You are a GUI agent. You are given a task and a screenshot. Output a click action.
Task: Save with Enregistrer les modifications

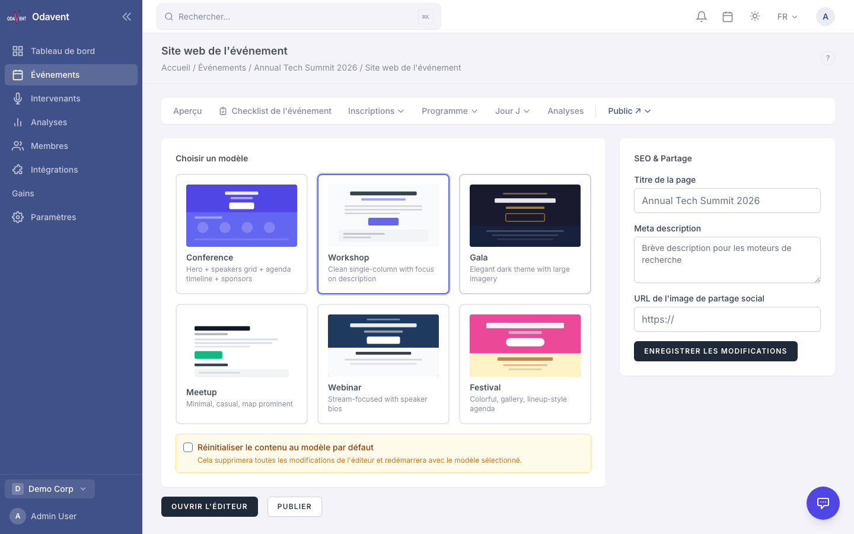(x=716, y=351)
